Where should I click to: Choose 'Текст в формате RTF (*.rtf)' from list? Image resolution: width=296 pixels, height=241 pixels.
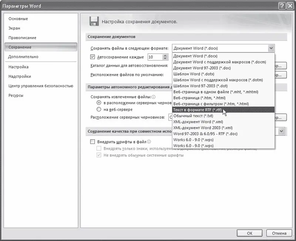198,110
